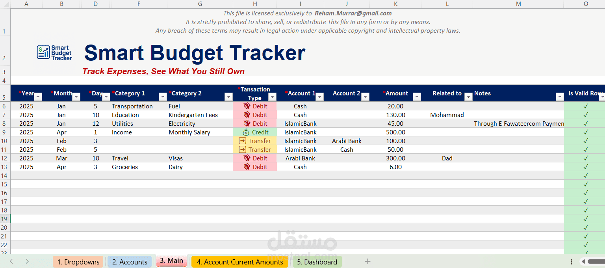Add a new sheet with plus icon
The width and height of the screenshot is (605, 268).
(x=367, y=261)
